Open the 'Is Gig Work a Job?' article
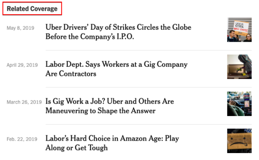This screenshot has height=160, width=259. click(110, 106)
